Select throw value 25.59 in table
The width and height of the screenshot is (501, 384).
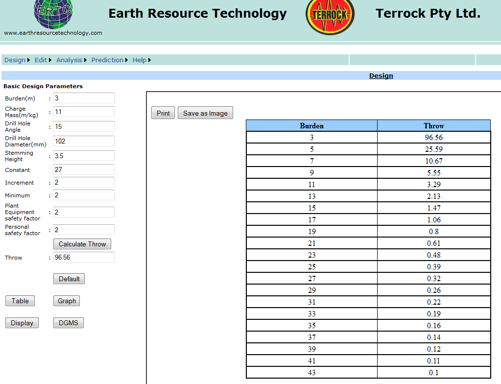click(434, 149)
